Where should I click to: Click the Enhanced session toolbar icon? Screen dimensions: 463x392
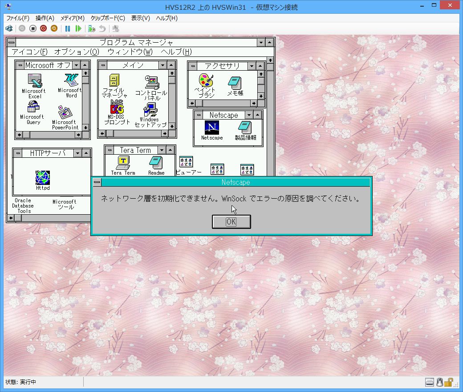pos(116,28)
